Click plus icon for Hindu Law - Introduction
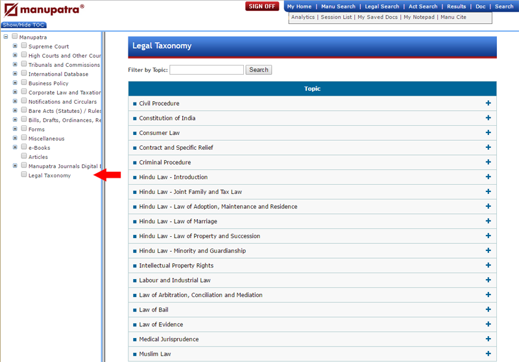This screenshot has width=519, height=362. pos(489,176)
